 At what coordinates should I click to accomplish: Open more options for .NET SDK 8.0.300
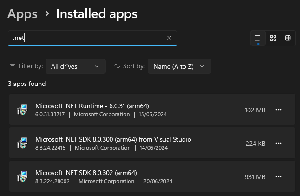[279, 144]
